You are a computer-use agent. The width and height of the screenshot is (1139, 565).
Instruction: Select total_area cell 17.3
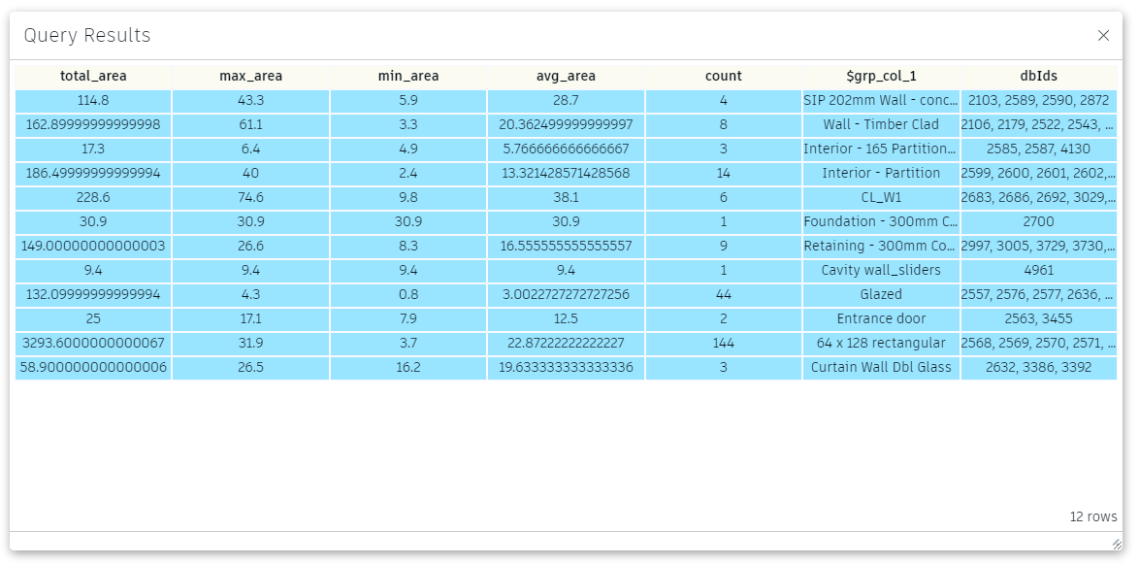pos(93,150)
